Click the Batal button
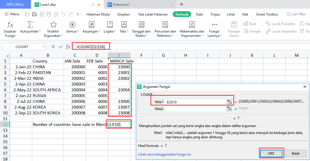The height and width of the screenshot is (161, 310). pyautogui.click(x=296, y=153)
